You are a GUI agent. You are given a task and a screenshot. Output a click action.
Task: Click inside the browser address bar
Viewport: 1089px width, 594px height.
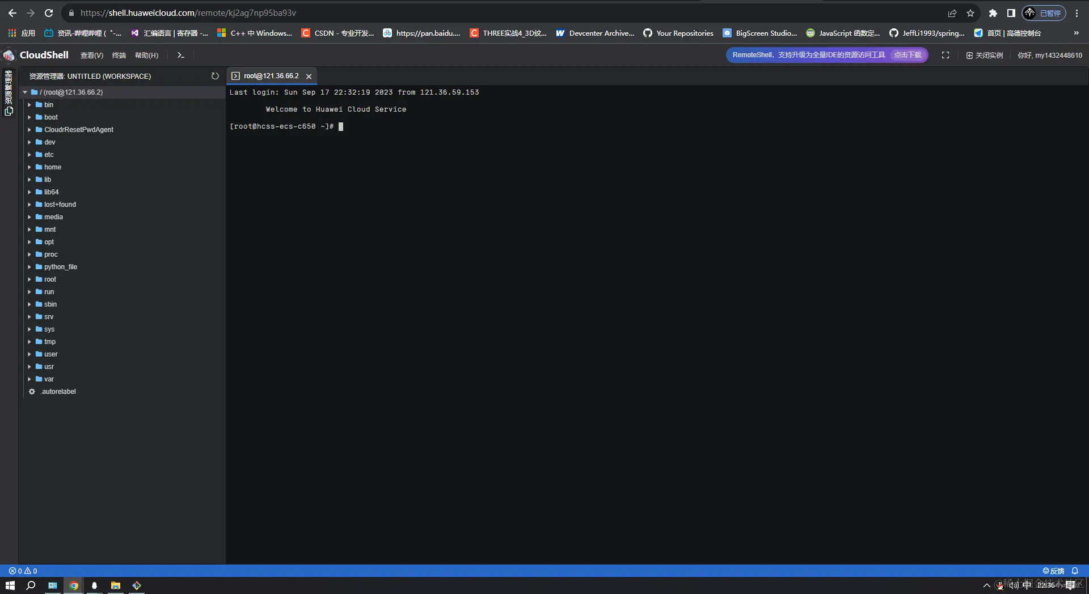[227, 12]
